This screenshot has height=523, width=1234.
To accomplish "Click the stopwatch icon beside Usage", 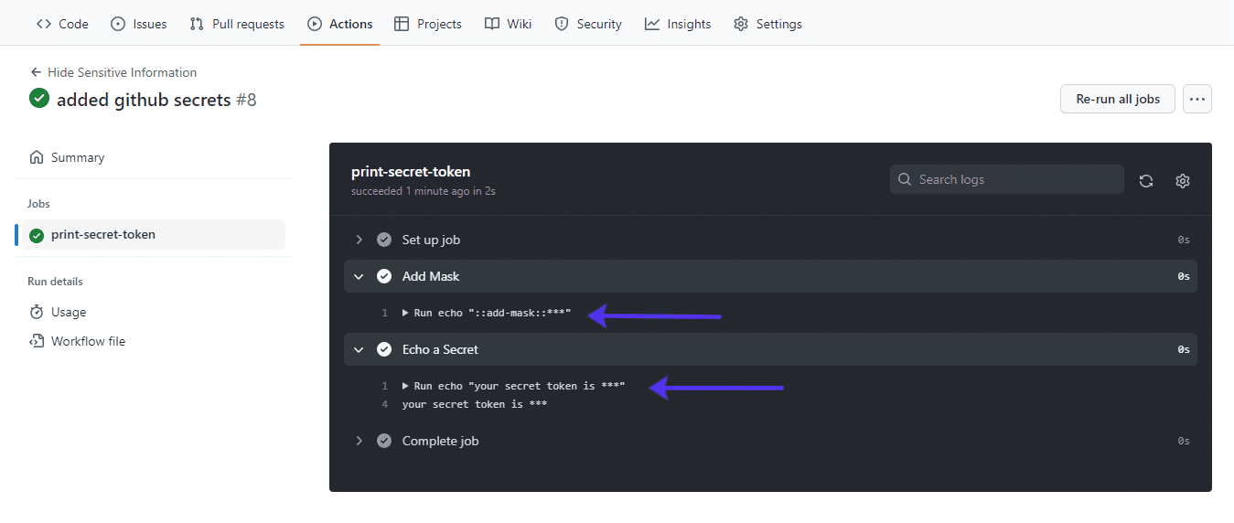I will (37, 312).
